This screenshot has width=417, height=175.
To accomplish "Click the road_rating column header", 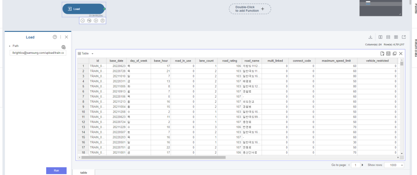I will click(230, 61).
